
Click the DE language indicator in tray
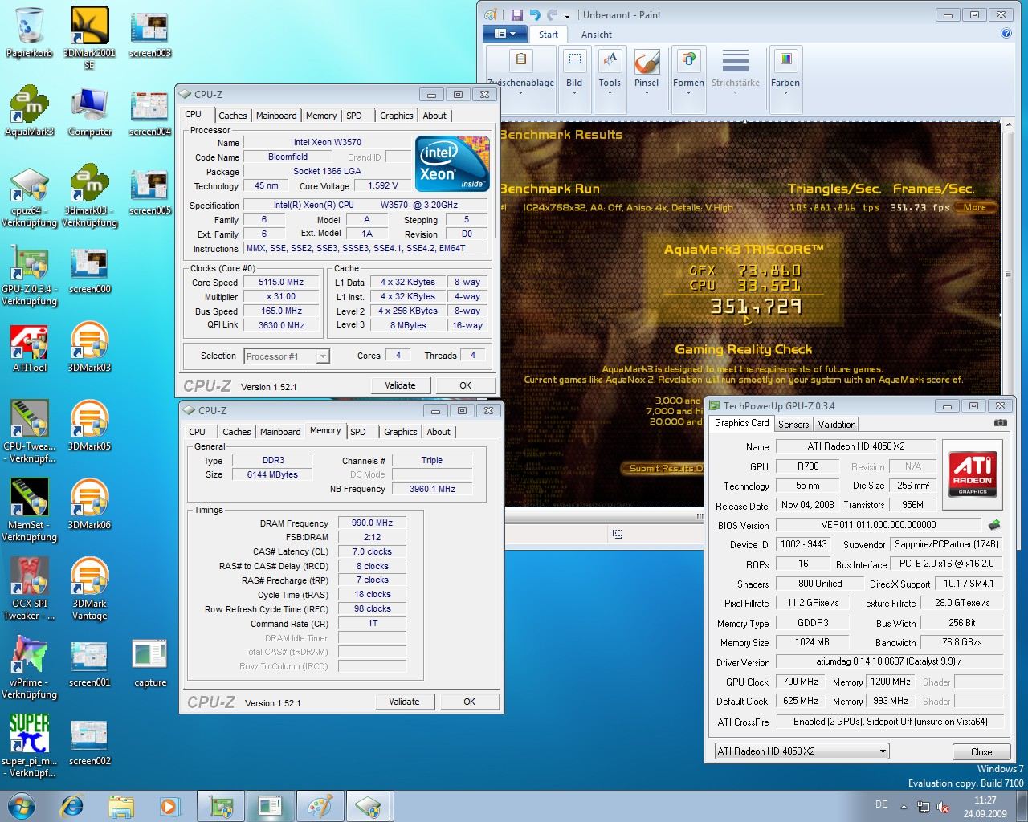point(881,804)
